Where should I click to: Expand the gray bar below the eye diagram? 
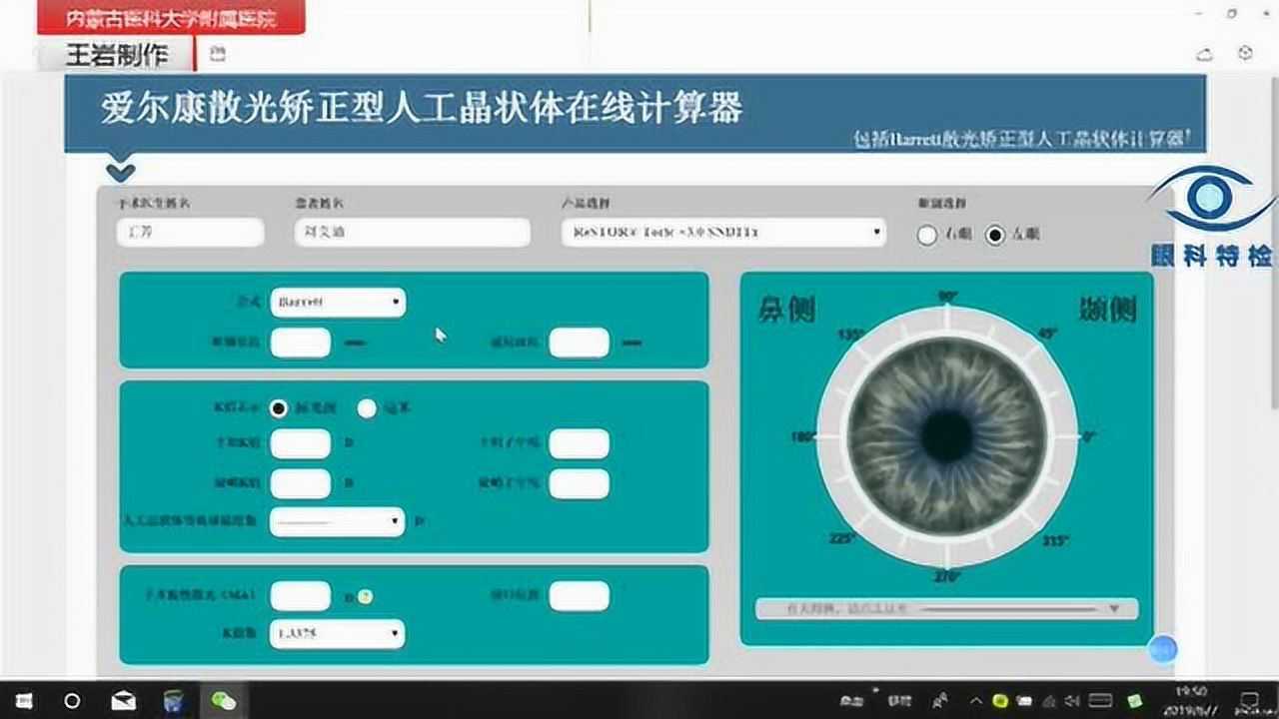[x=945, y=608]
